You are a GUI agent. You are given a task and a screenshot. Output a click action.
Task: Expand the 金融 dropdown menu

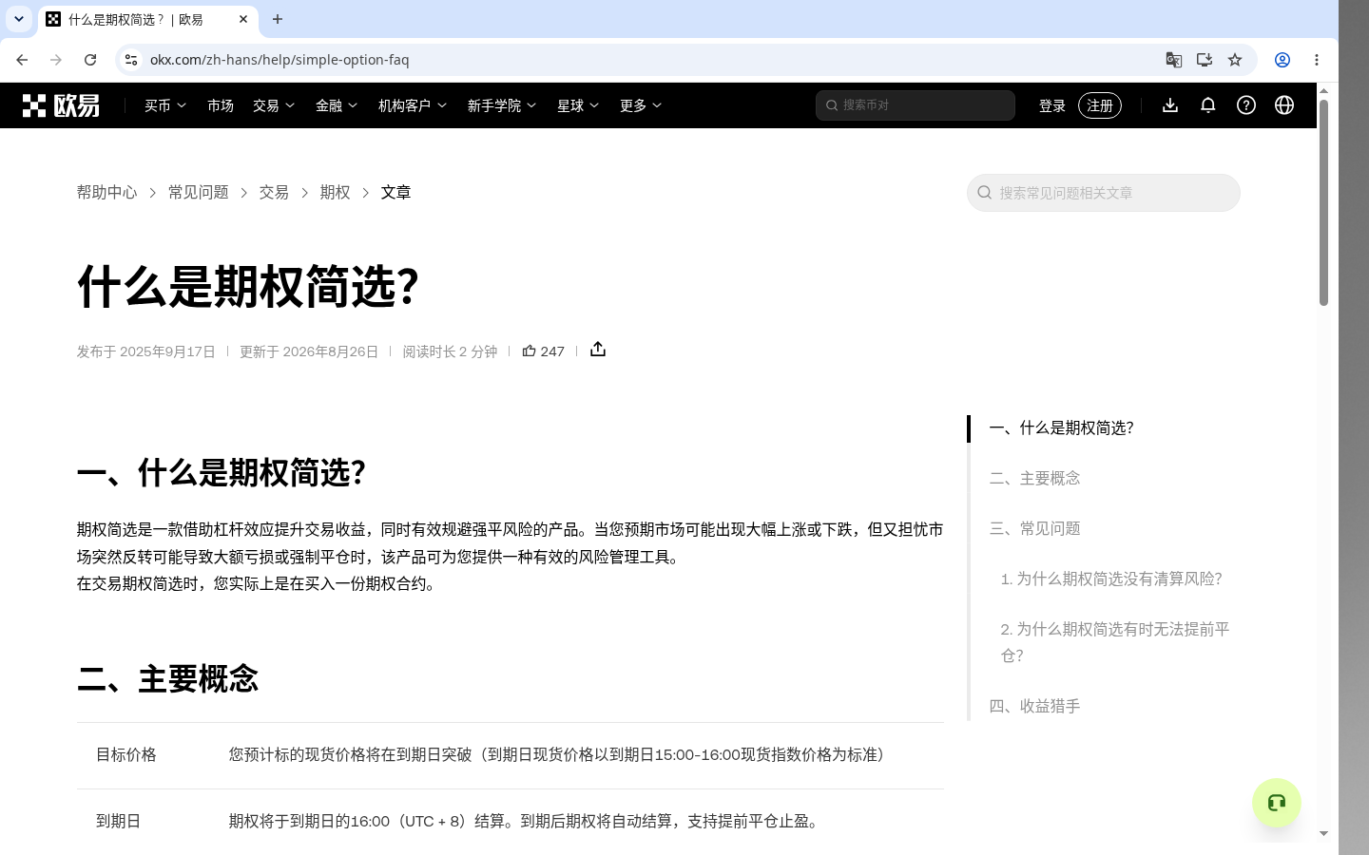pos(337,105)
